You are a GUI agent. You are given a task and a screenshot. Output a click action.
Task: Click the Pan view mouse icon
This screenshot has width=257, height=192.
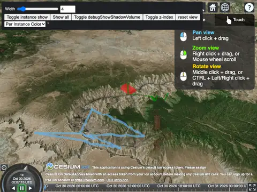pos(183,37)
